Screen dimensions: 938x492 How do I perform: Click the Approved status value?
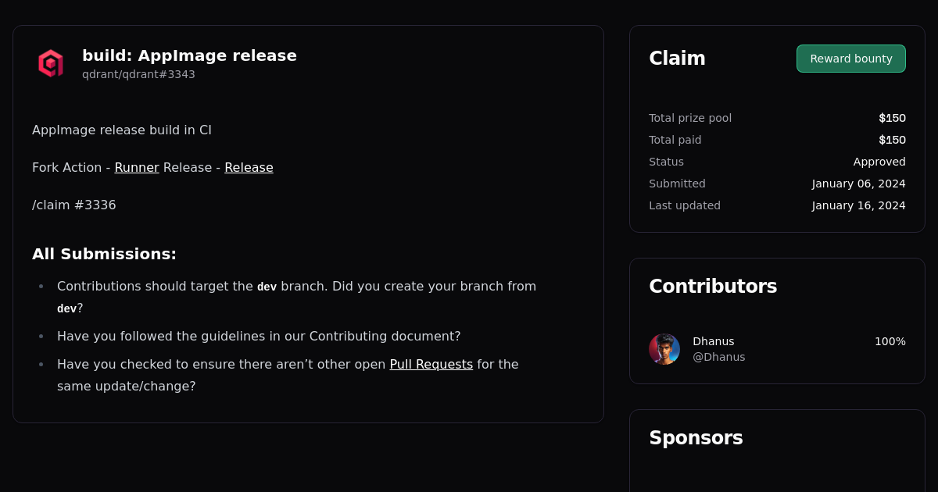click(879, 162)
